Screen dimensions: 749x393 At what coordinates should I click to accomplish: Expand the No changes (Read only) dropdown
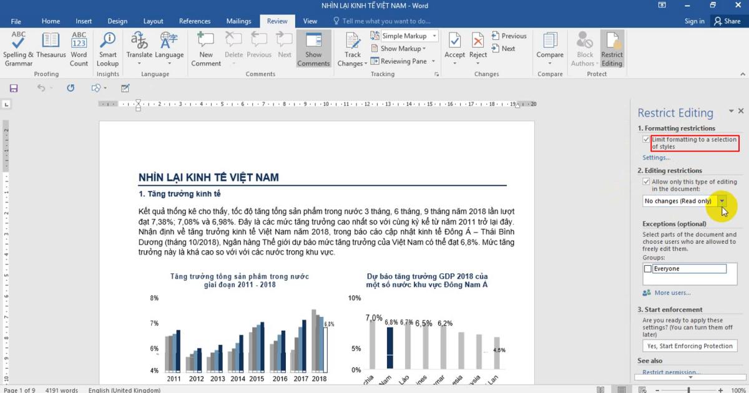(x=722, y=201)
